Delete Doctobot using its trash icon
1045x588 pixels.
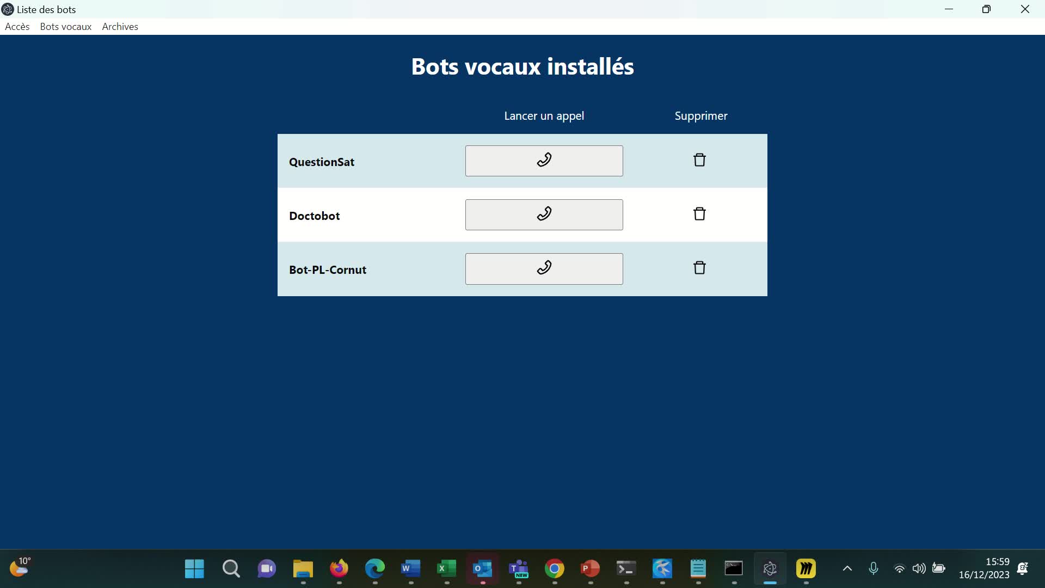coord(699,214)
